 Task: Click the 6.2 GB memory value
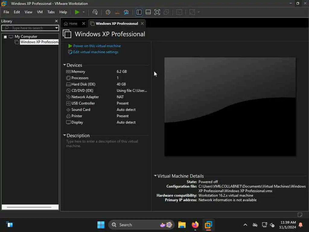coord(122,72)
